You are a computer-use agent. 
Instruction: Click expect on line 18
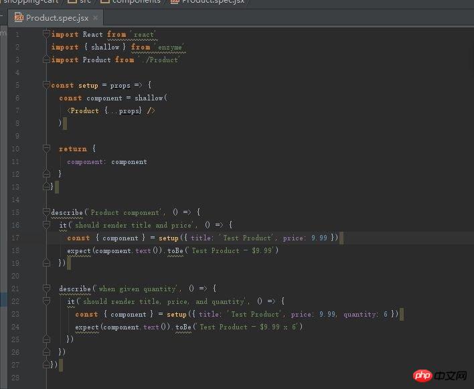tap(79, 251)
